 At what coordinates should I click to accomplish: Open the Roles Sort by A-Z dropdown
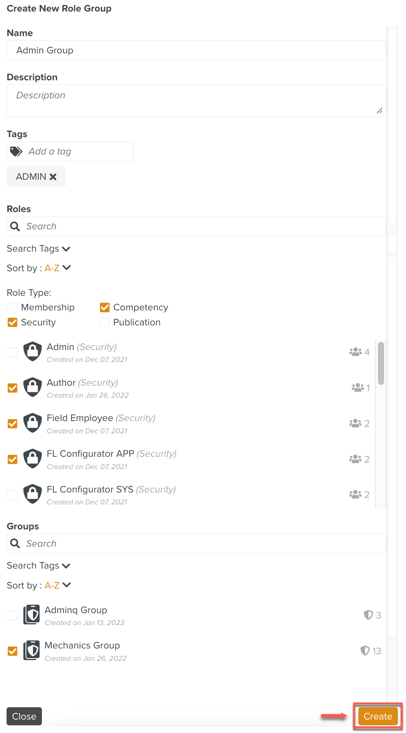click(58, 268)
